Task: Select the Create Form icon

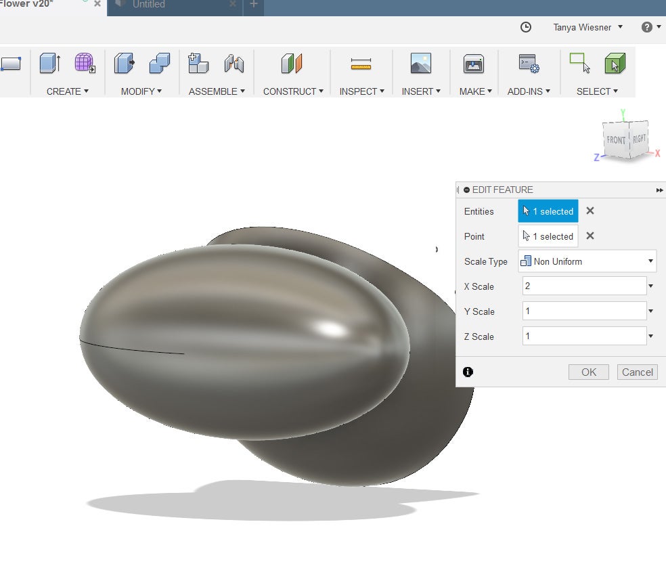Action: pyautogui.click(x=85, y=64)
